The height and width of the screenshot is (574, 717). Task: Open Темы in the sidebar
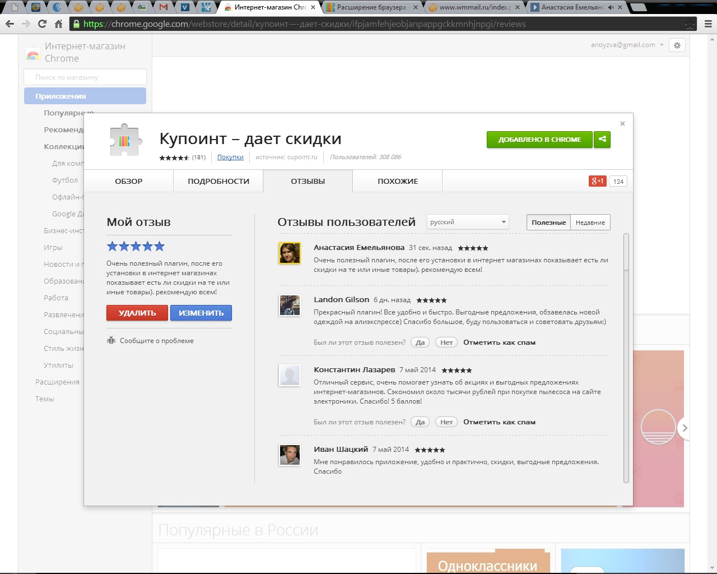tap(45, 399)
